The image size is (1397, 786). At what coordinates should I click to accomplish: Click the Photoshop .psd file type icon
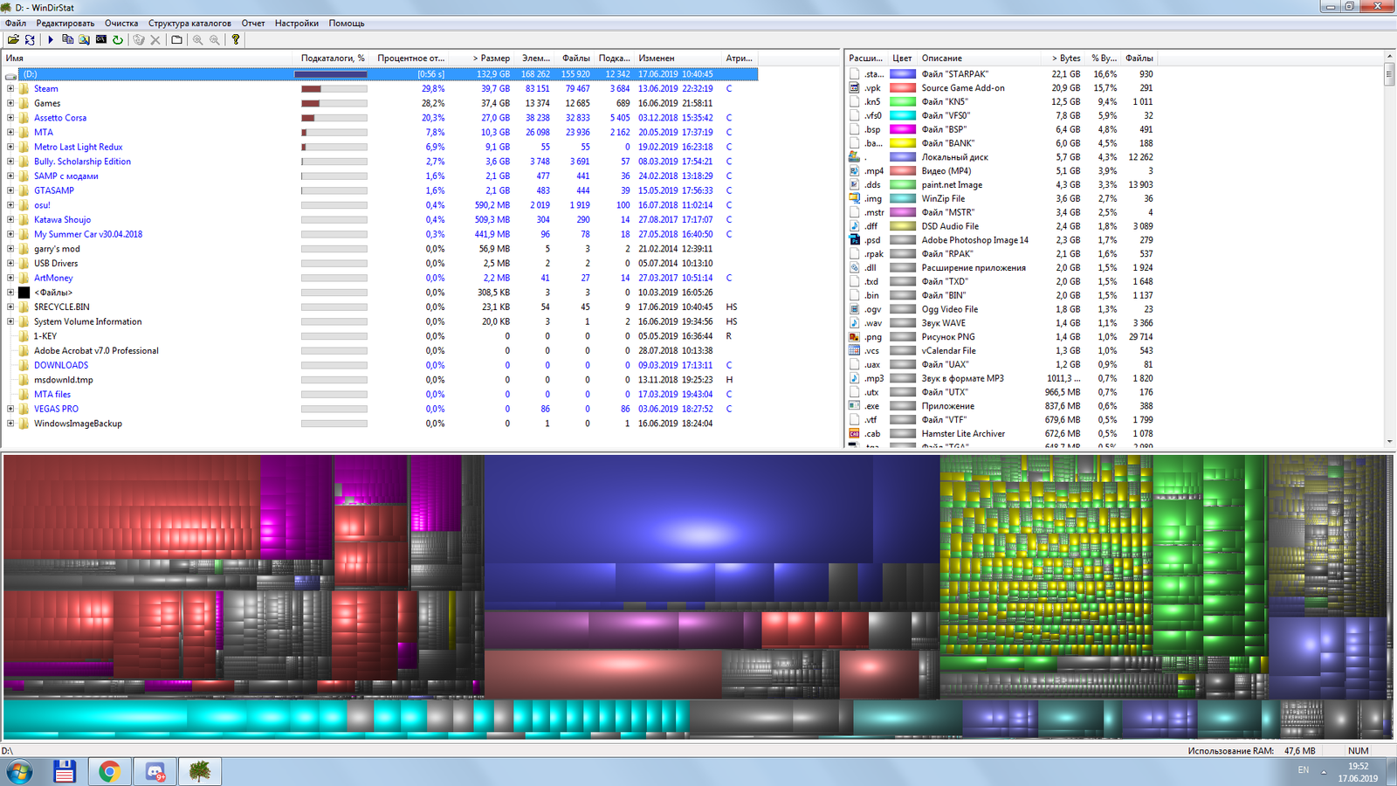click(x=854, y=240)
